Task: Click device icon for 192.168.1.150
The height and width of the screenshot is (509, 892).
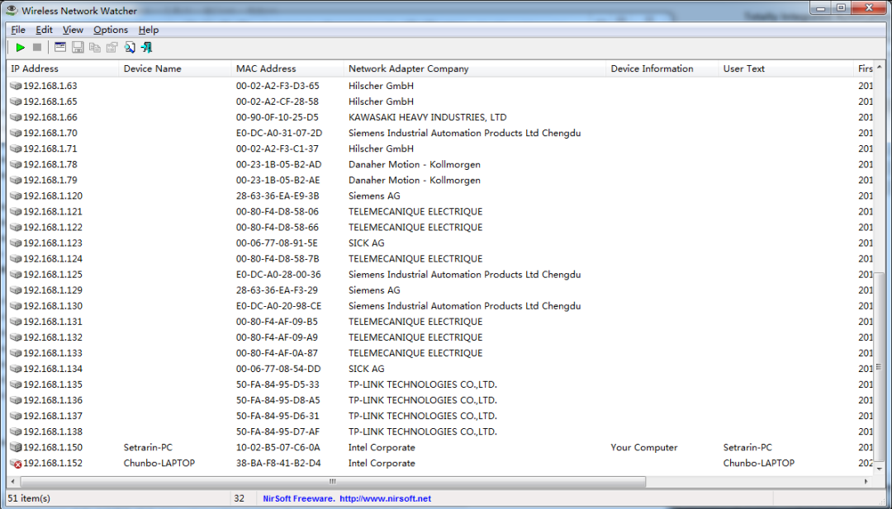Action: pyautogui.click(x=16, y=448)
